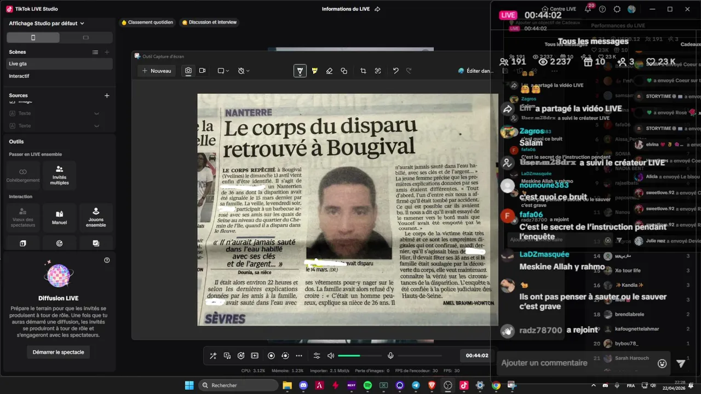Image resolution: width=701 pixels, height=394 pixels.
Task: Open the Manuel interaction tool
Action: [x=59, y=217]
